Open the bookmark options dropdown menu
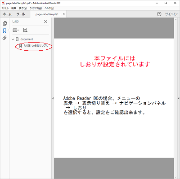Viewport: 180px width, 179px height. click(16, 30)
